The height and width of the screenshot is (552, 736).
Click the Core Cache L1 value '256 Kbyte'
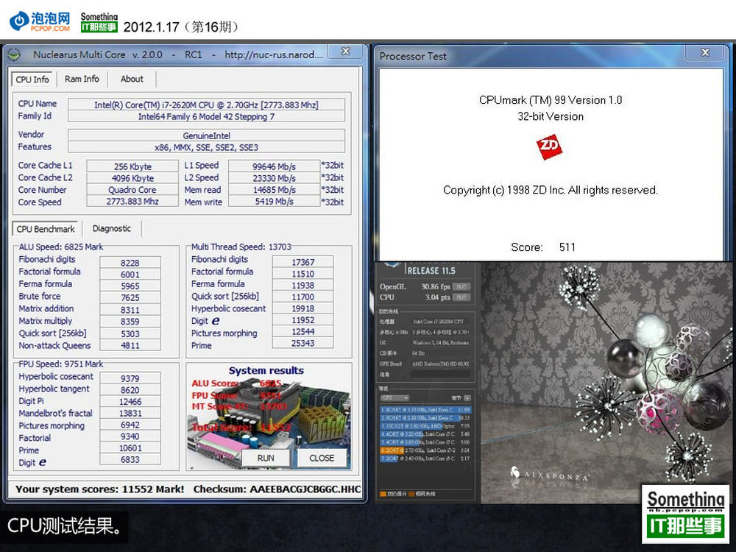[x=132, y=166]
